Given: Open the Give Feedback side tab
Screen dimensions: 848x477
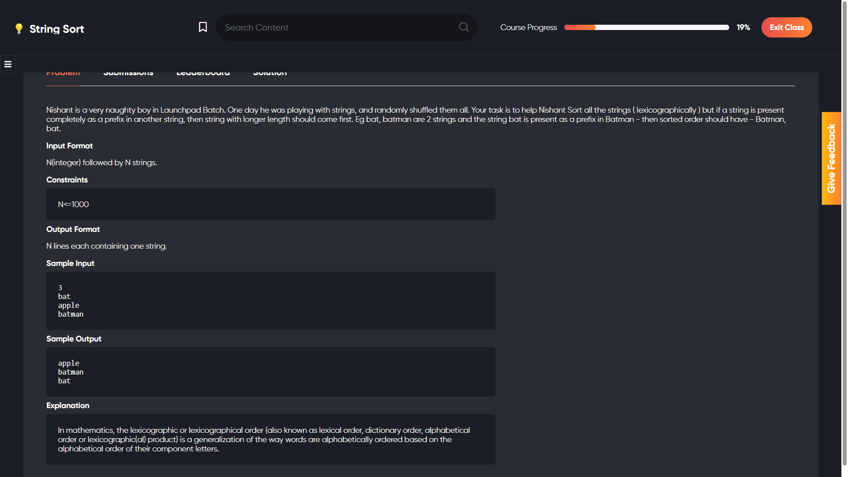Looking at the screenshot, I should [831, 158].
